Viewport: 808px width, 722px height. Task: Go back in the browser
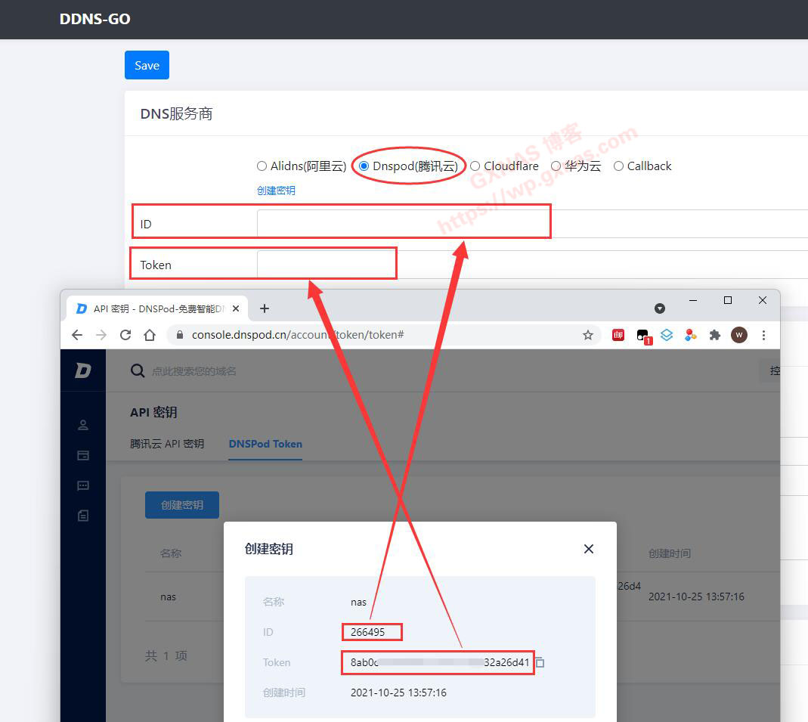click(77, 335)
